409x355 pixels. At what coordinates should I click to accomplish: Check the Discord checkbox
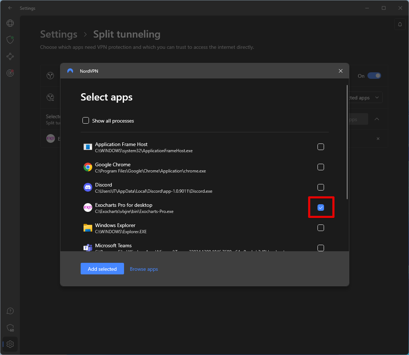(320, 187)
